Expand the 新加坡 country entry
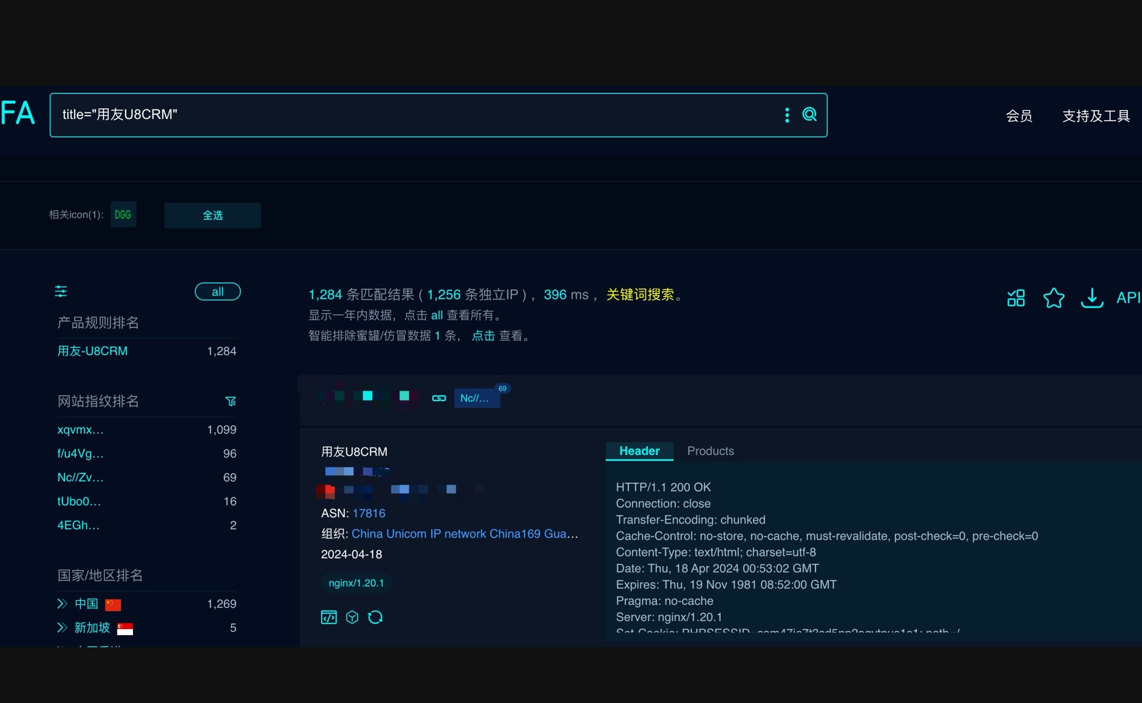 pos(64,628)
